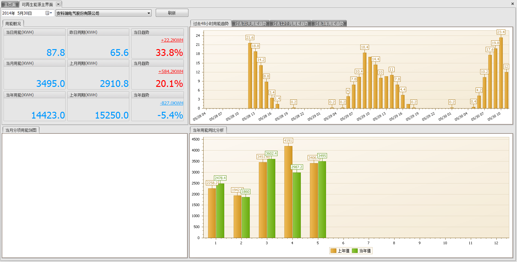Viewport: 517px width, 262px height.
Task: Click the 21.6 bar label in hourly chart
Action: tap(250, 37)
